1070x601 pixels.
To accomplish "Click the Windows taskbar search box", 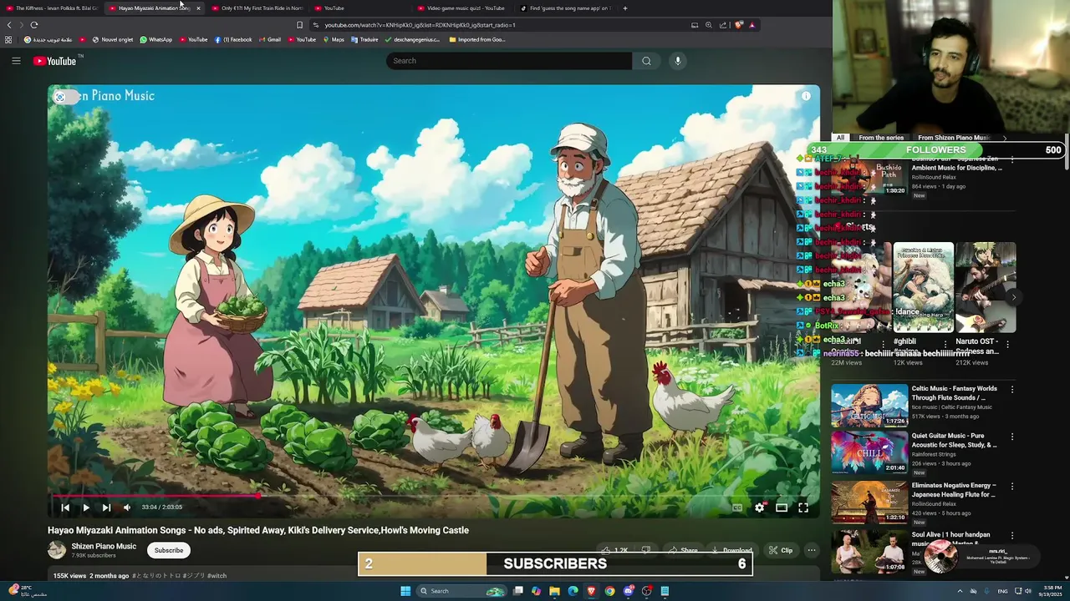I will click(461, 591).
